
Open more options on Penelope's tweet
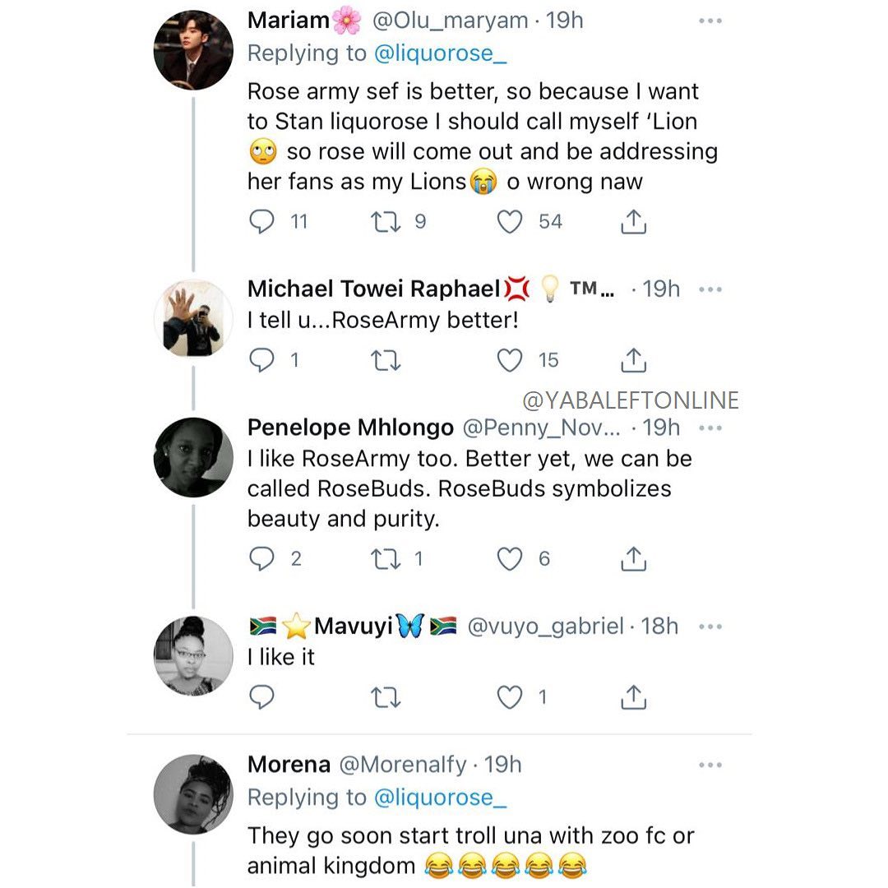709,428
